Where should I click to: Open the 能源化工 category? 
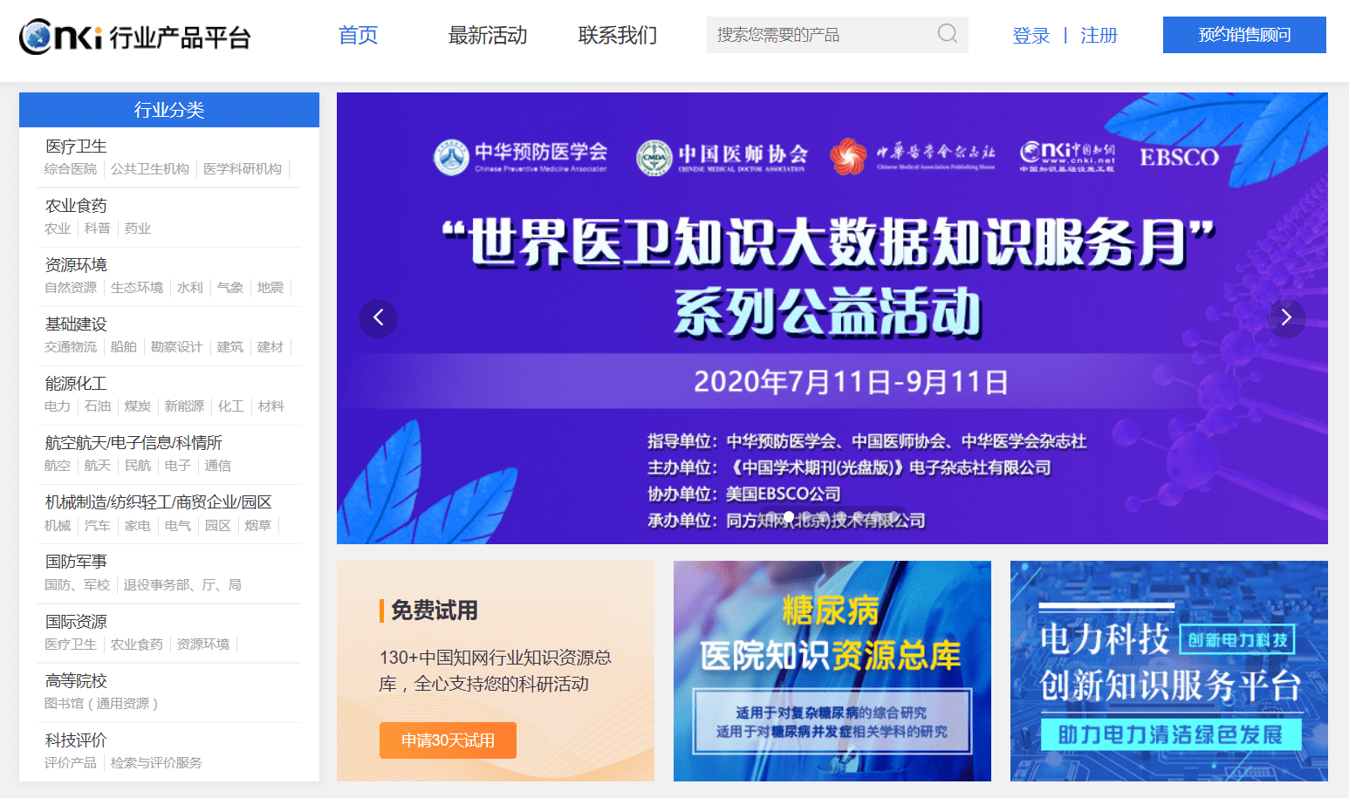point(76,384)
